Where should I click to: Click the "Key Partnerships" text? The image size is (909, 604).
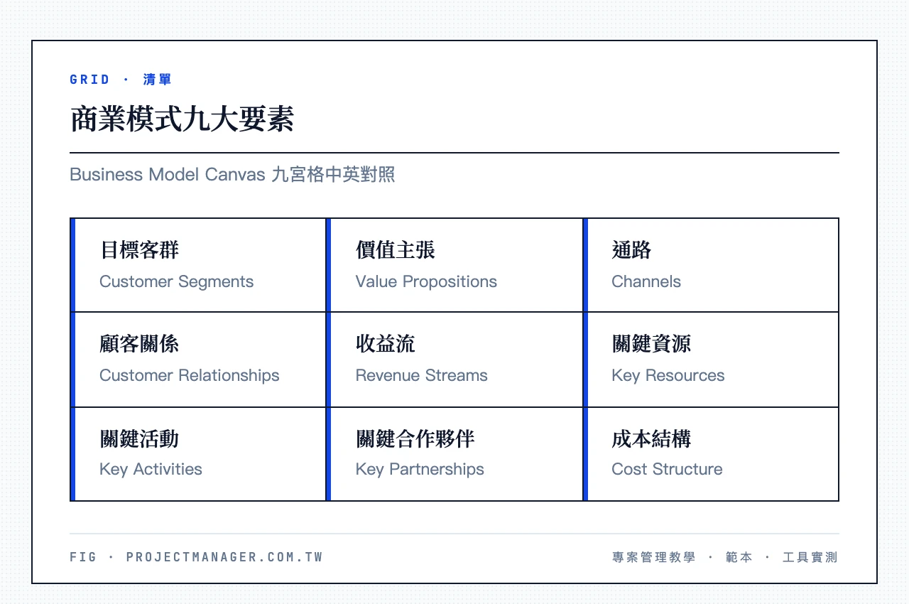pyautogui.click(x=420, y=469)
